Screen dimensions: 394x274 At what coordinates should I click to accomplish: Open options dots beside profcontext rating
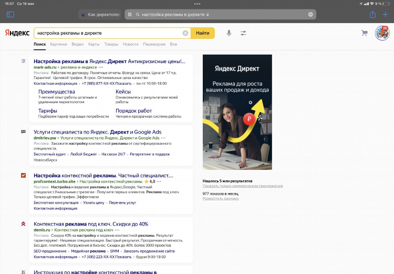click(159, 181)
